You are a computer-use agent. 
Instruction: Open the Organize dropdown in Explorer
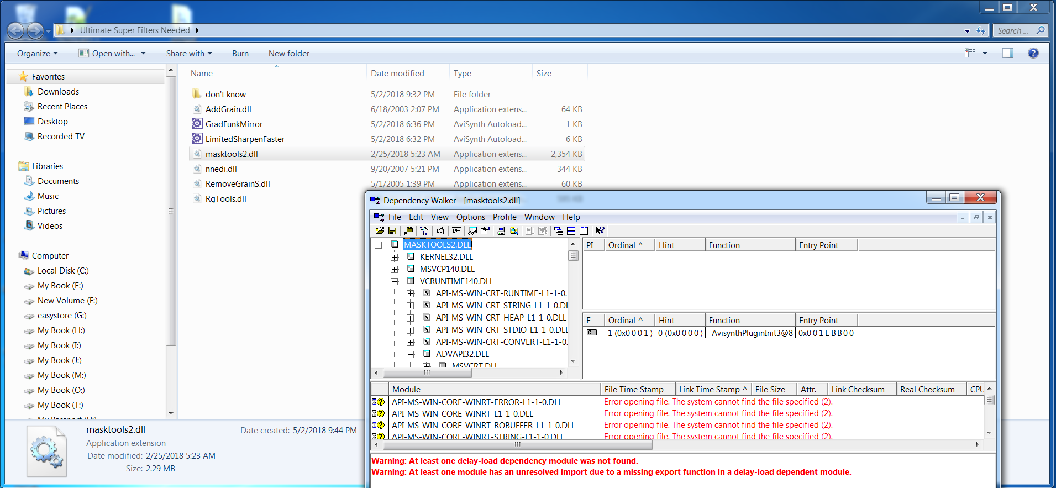click(x=37, y=54)
